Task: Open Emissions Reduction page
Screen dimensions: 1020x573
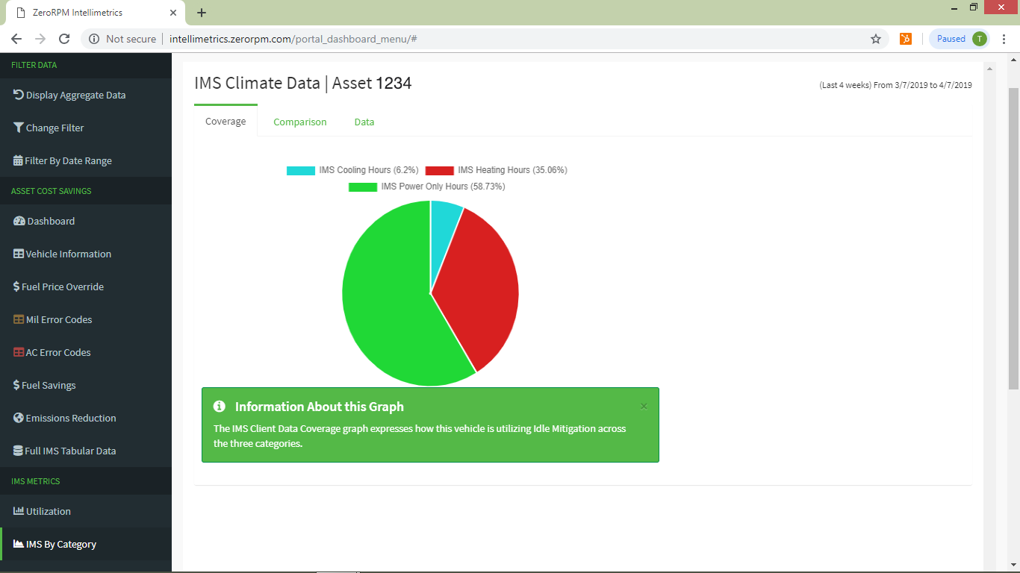Action: (x=86, y=418)
